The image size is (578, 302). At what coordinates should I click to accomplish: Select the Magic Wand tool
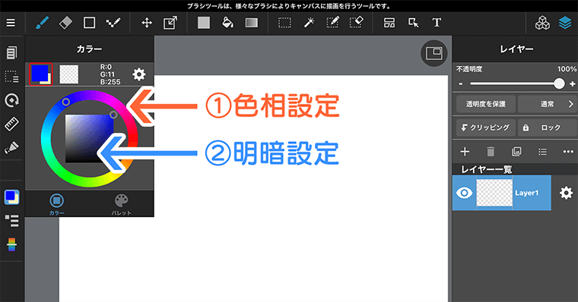click(309, 23)
